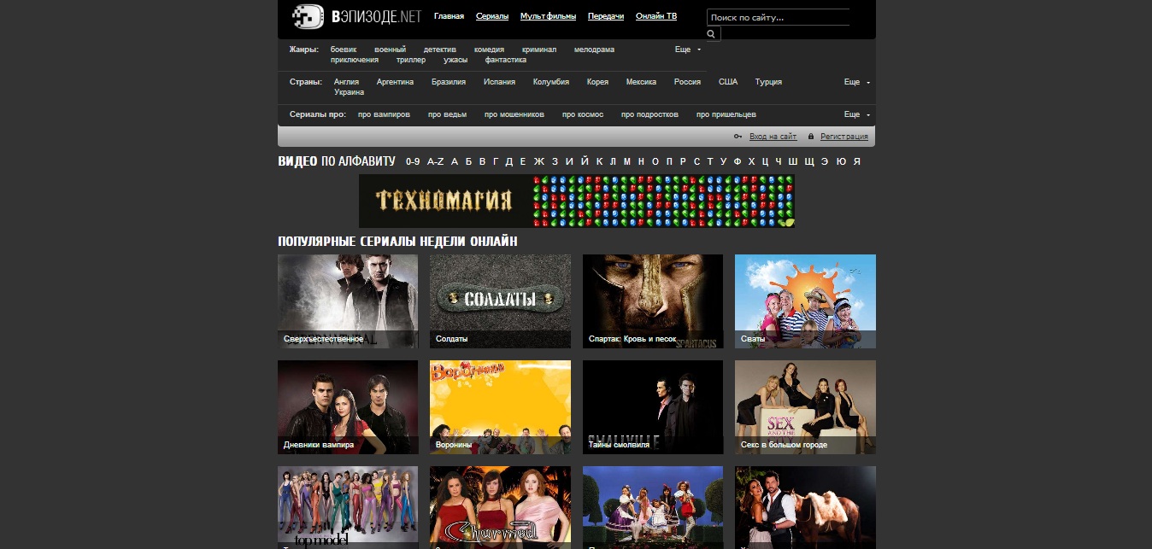Open the Секс в большом городе thumbnail
This screenshot has height=549, width=1152.
point(805,406)
